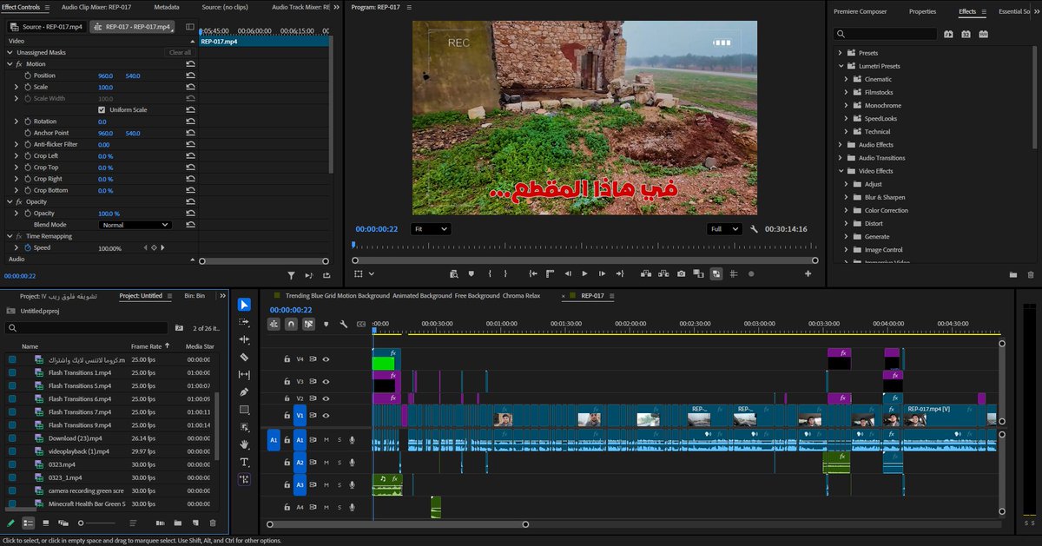Toggle Speed keyframe stopwatch
Screen dimensions: 1042x546
[x=27, y=247]
